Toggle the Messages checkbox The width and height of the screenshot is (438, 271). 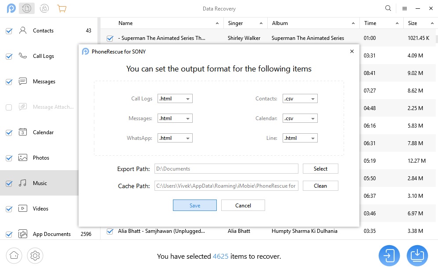click(9, 82)
